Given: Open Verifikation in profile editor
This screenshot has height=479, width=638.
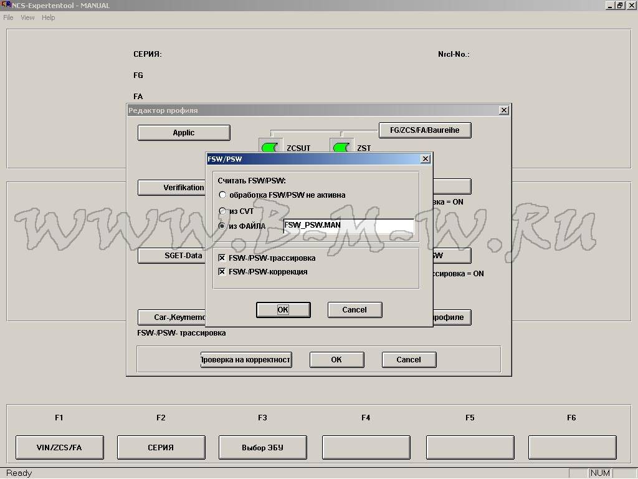Looking at the screenshot, I should click(172, 187).
